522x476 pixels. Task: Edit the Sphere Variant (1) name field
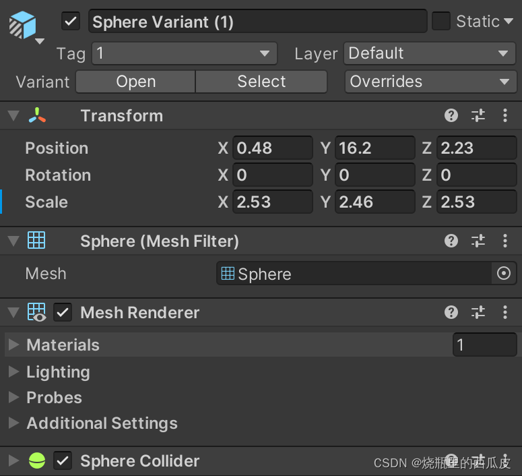coord(257,22)
